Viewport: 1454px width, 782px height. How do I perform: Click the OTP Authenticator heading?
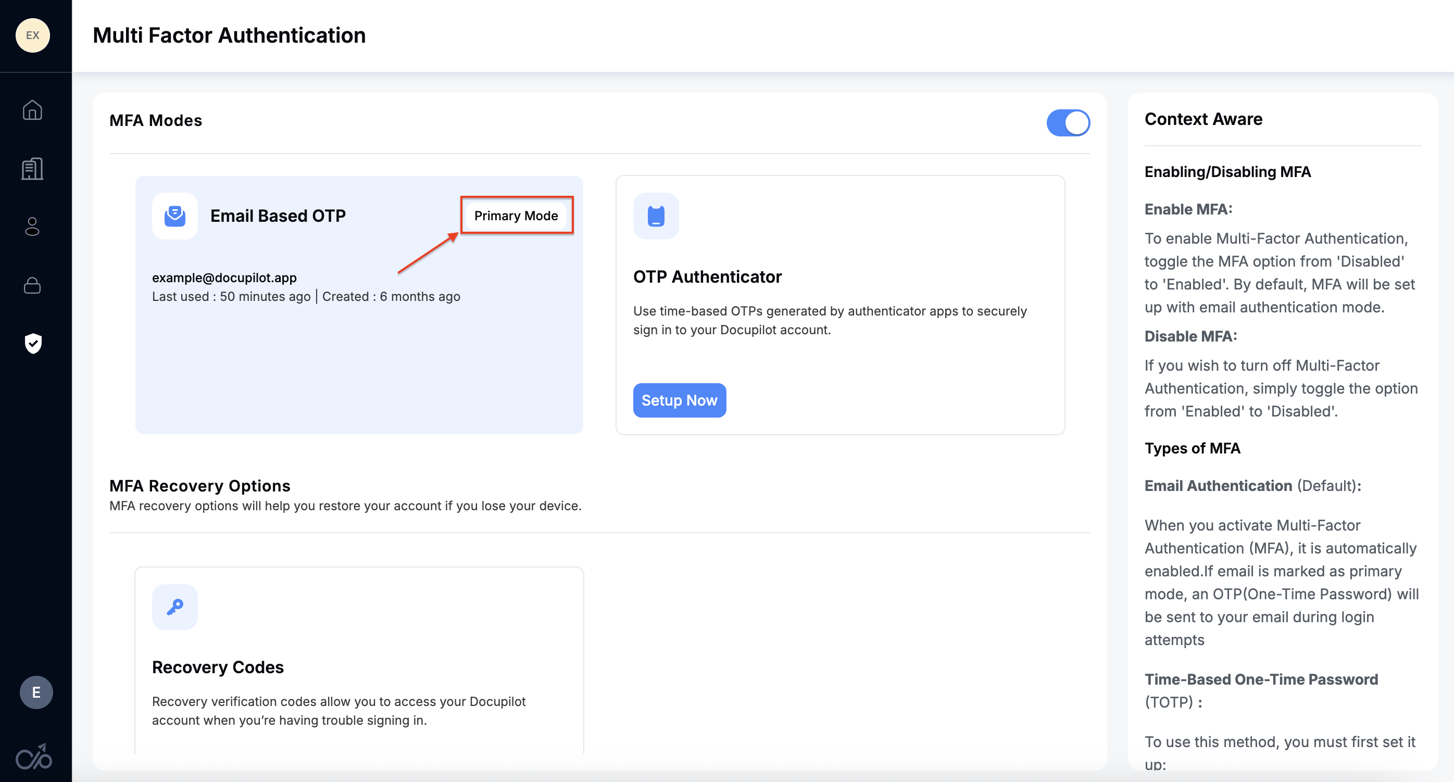point(707,277)
